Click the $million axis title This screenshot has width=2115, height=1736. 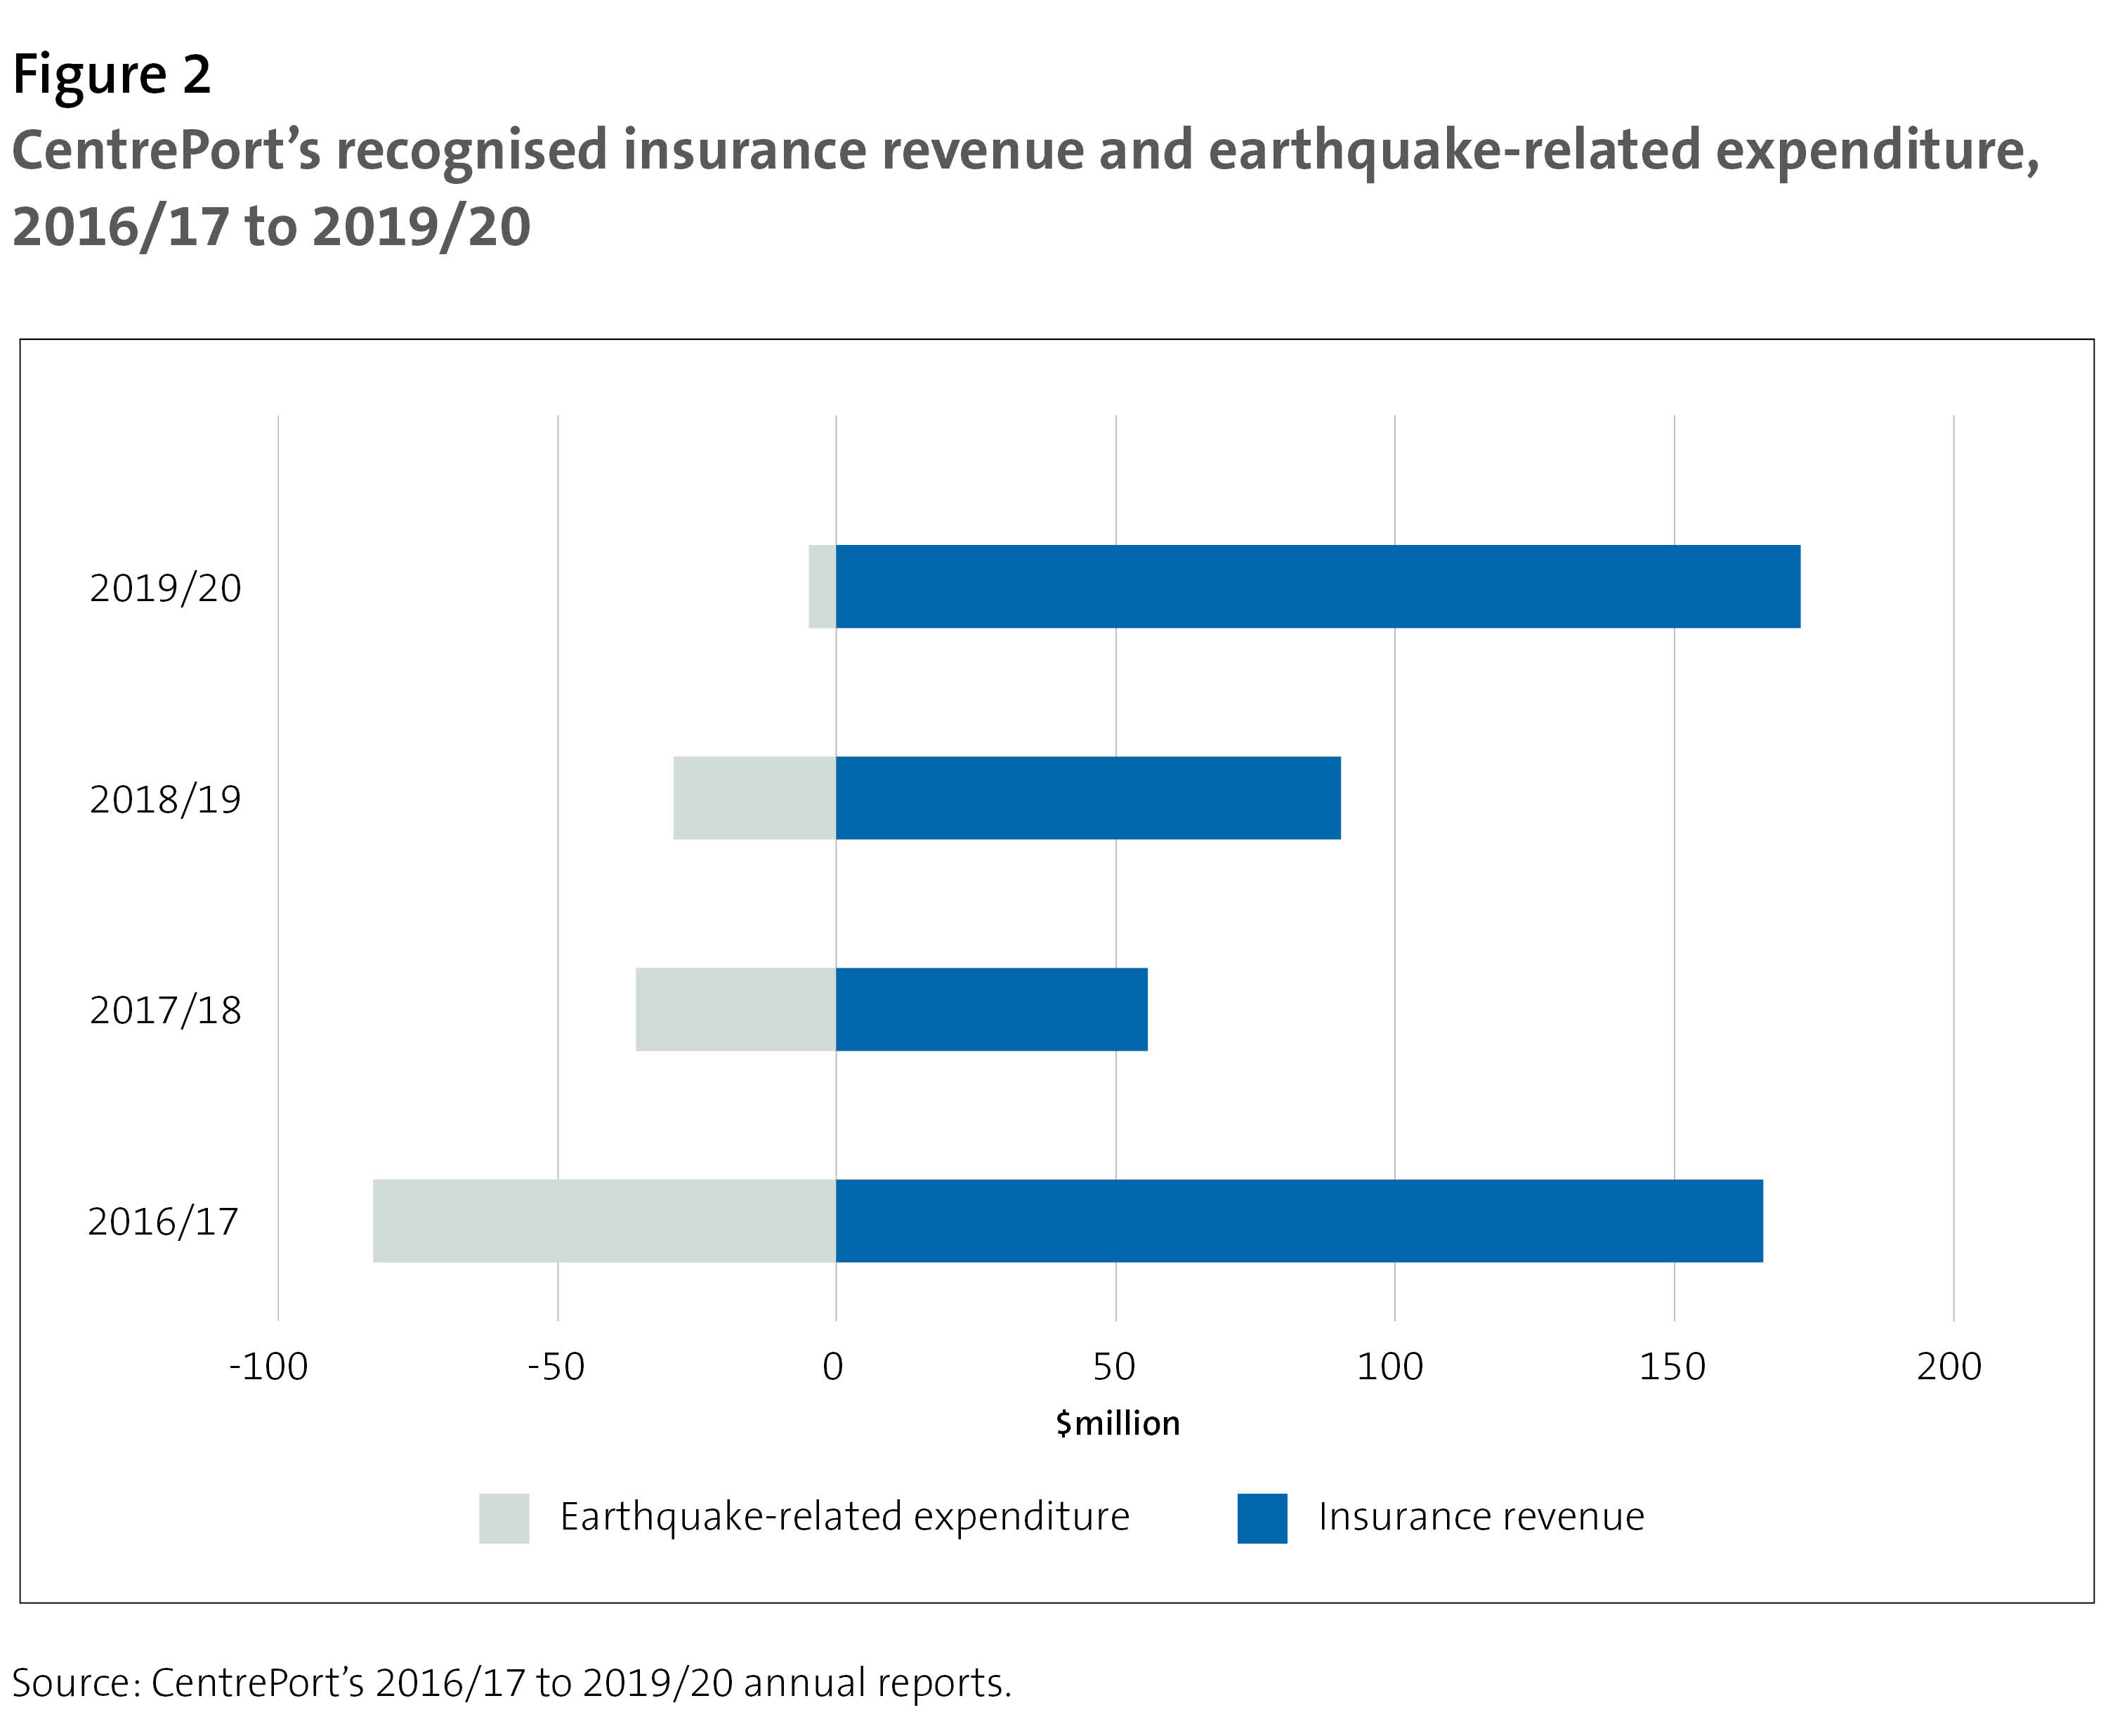[x=1118, y=1423]
